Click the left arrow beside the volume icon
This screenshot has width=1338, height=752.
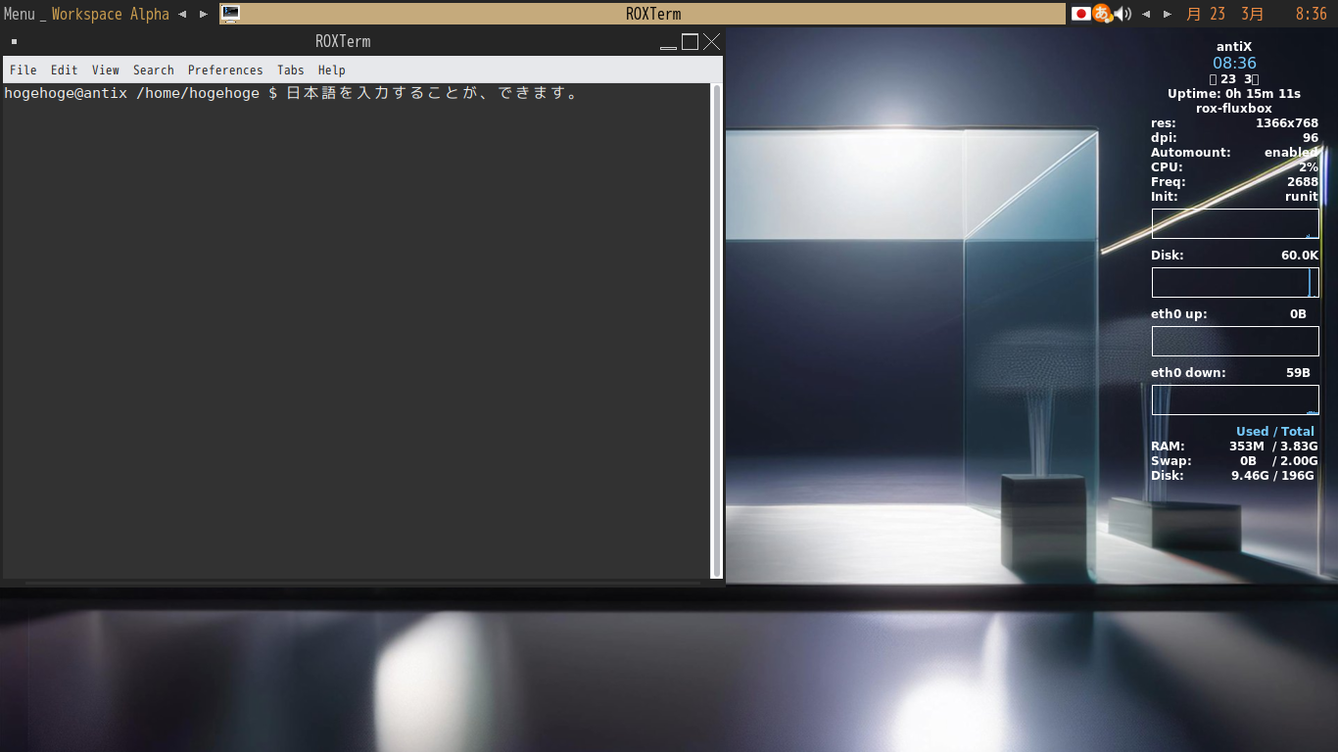pyautogui.click(x=1146, y=14)
